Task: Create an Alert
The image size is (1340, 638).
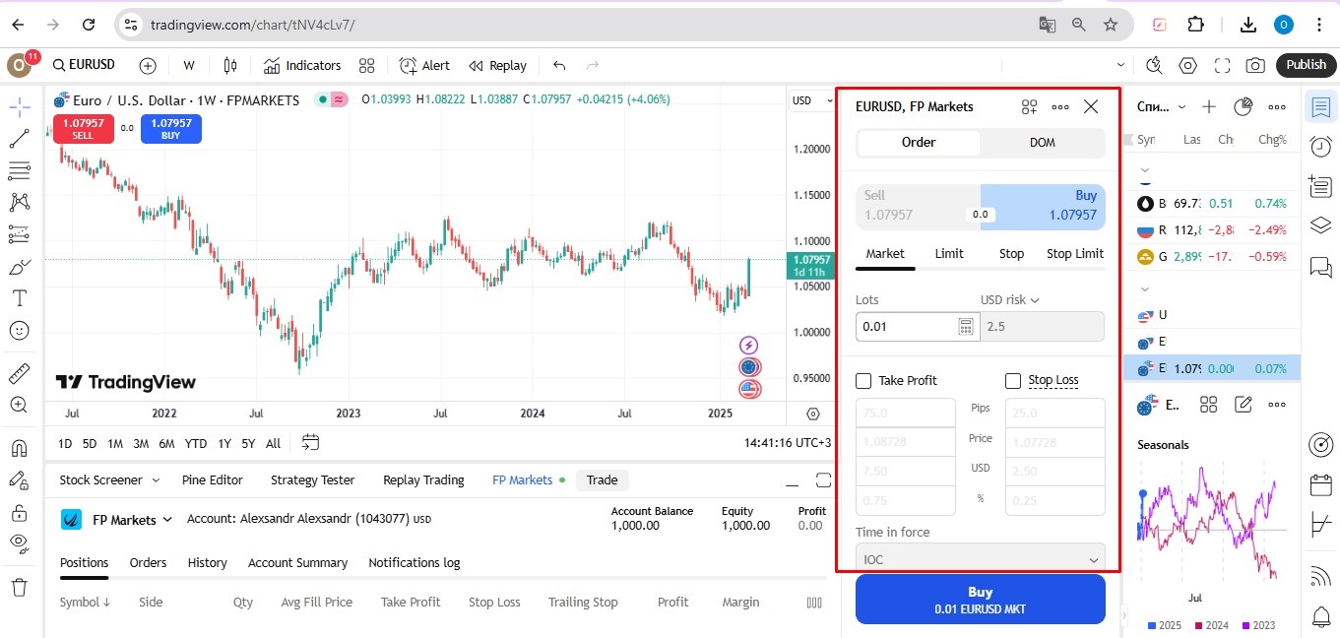Action: tap(424, 65)
